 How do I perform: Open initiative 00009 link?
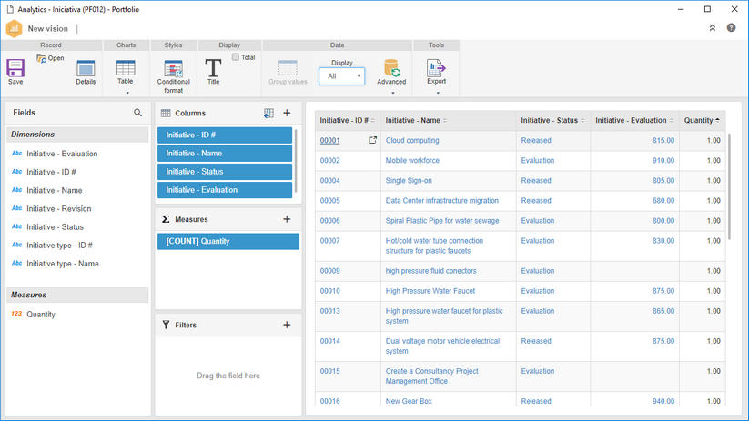pos(329,271)
